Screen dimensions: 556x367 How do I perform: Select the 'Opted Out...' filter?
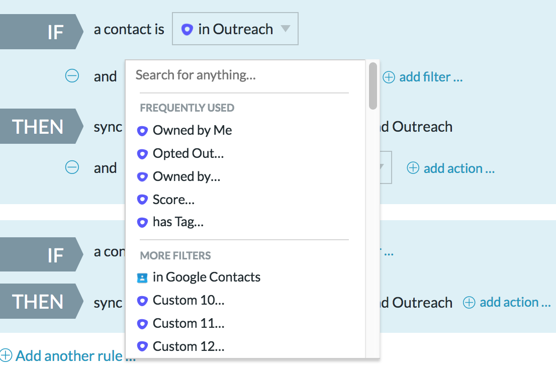pos(189,153)
